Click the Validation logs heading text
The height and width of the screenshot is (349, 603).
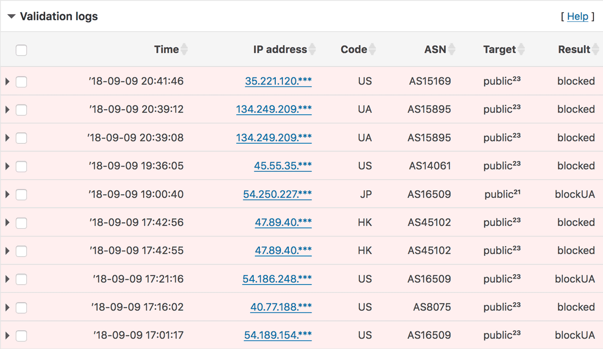coord(59,17)
